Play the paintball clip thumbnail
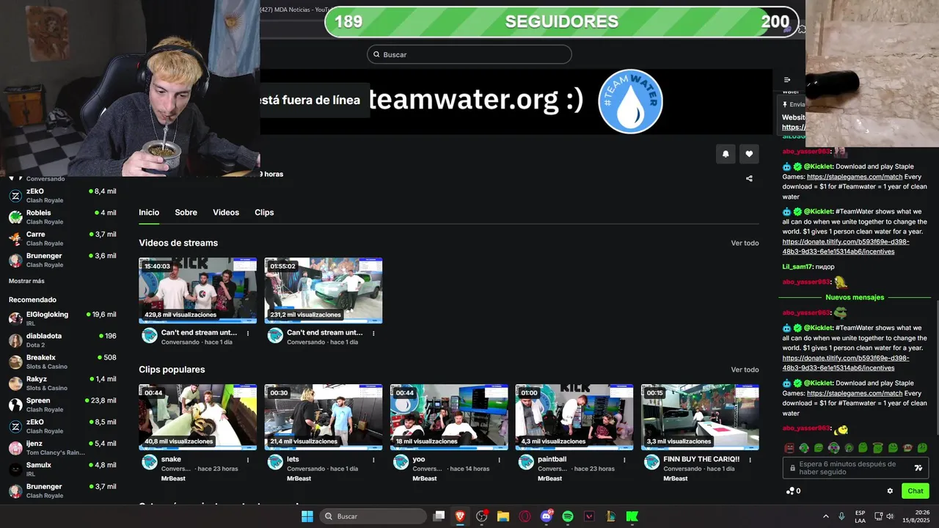 (x=574, y=417)
